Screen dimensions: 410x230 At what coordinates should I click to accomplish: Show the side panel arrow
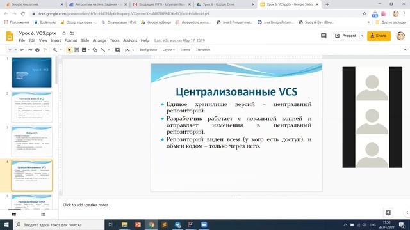point(407,213)
